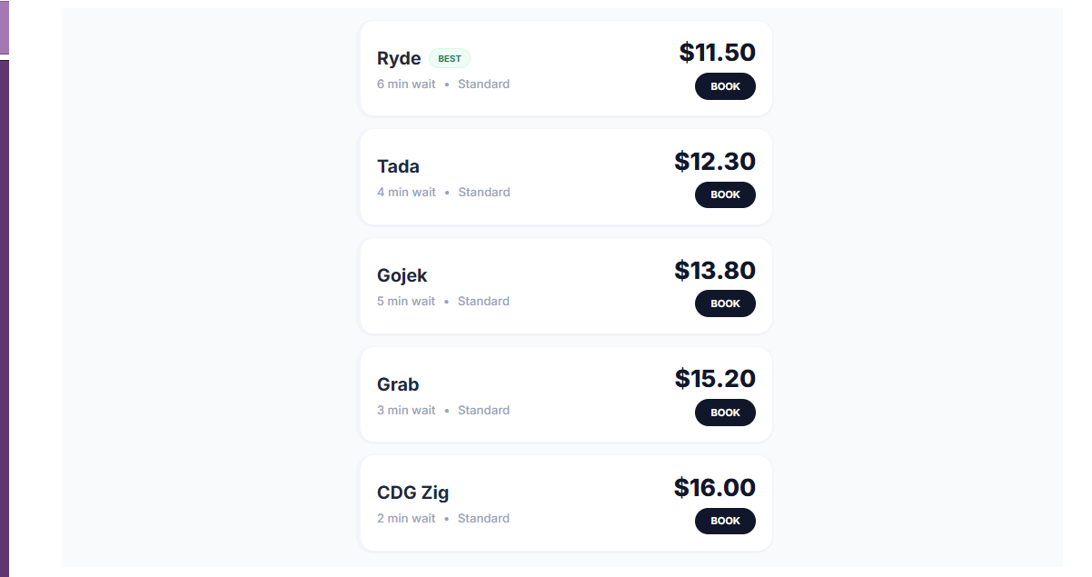Click the 2 min wait text

pyautogui.click(x=406, y=518)
